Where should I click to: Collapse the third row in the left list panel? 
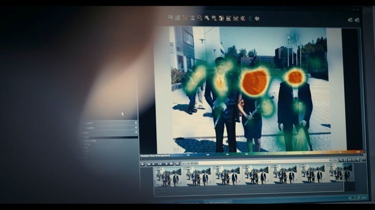point(136,132)
